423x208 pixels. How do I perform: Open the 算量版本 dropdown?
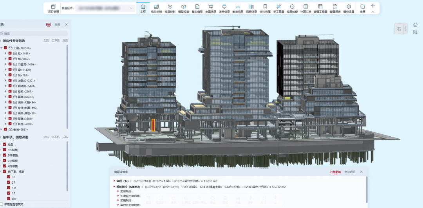[105, 8]
